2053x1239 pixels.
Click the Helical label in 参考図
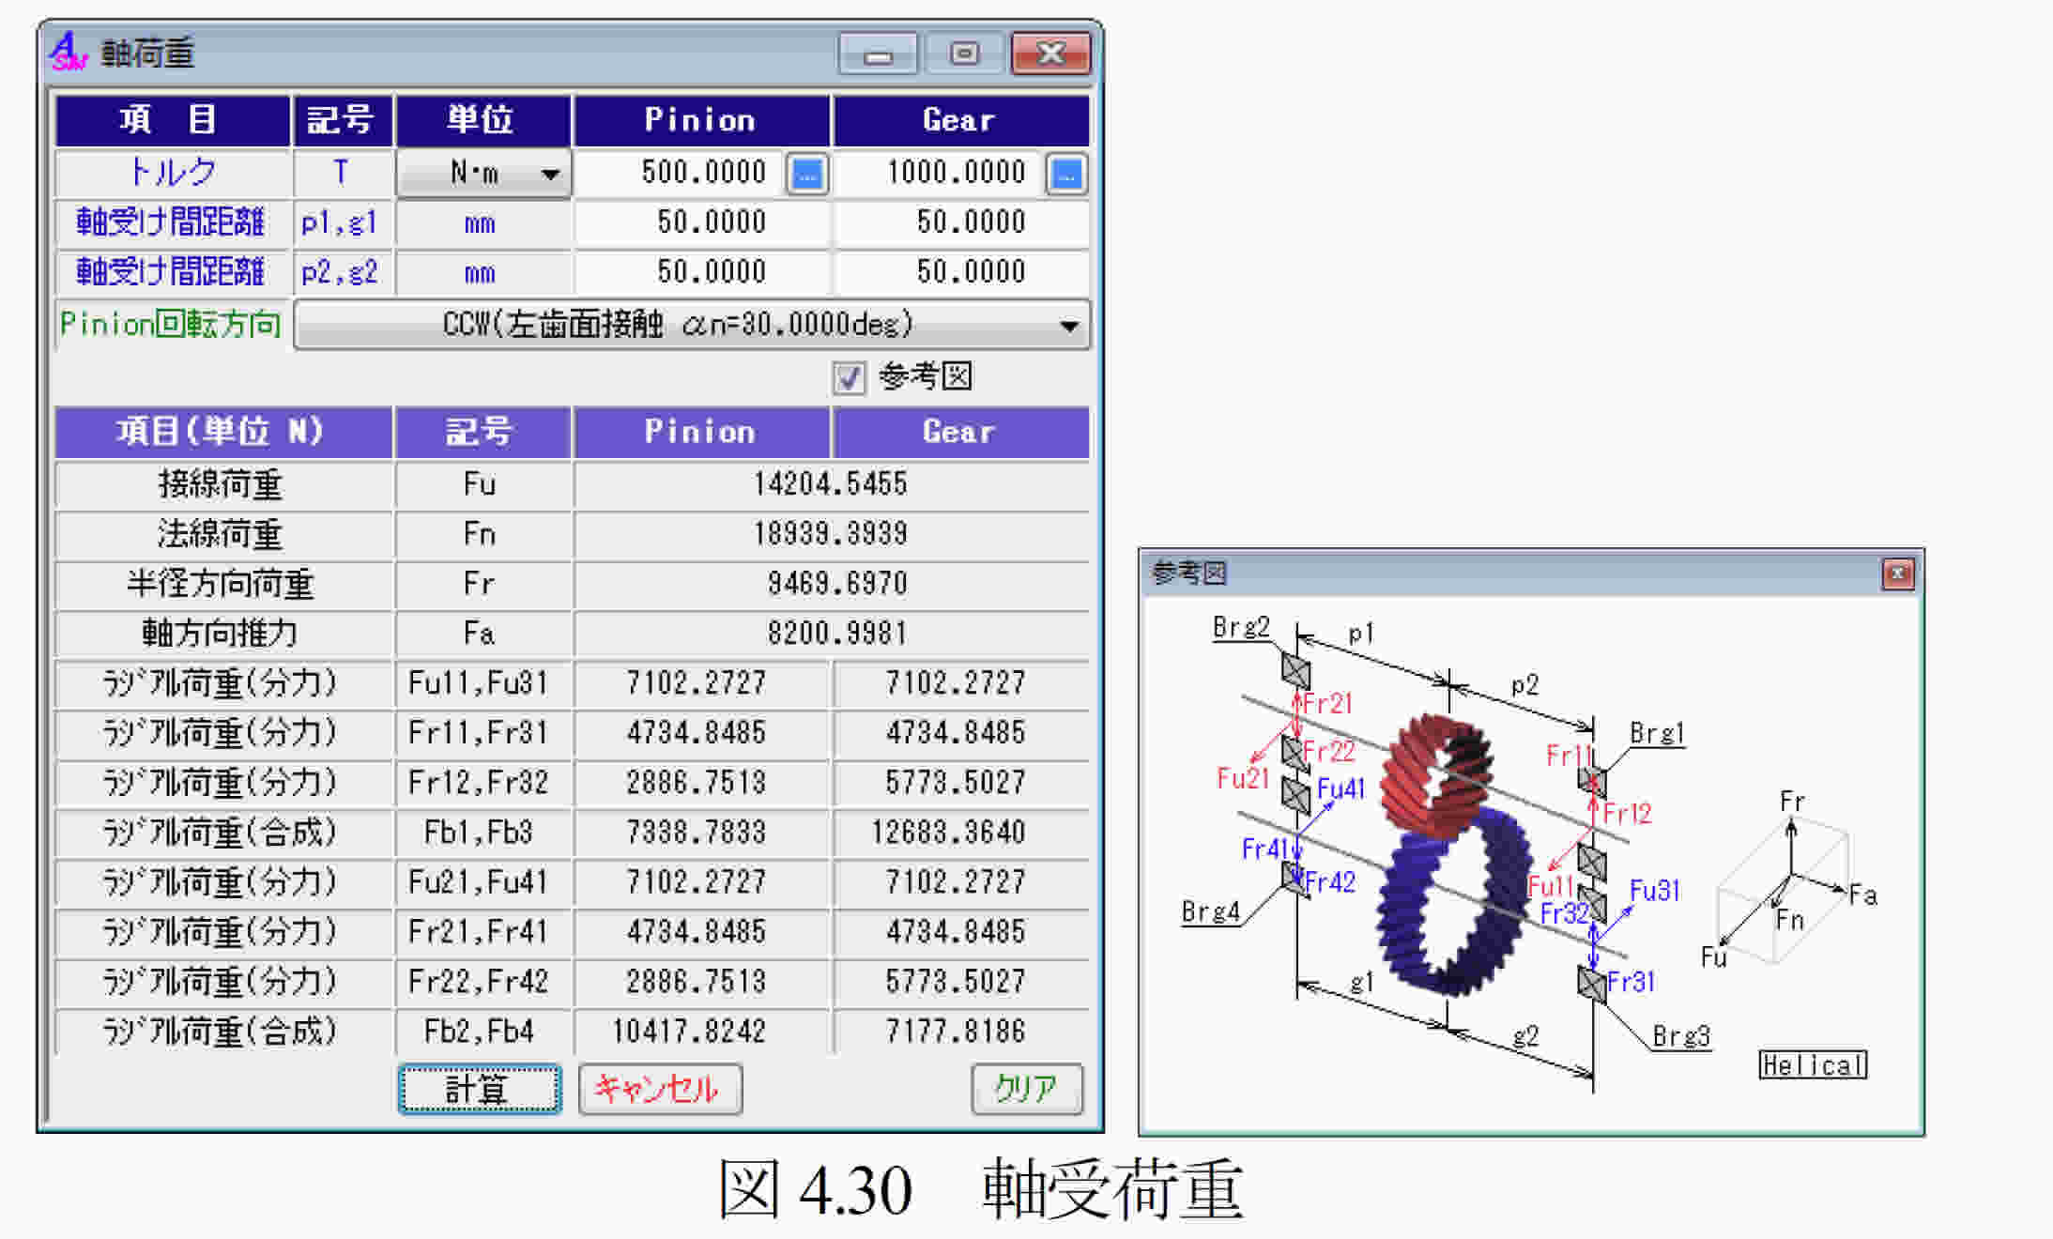[x=1813, y=1065]
